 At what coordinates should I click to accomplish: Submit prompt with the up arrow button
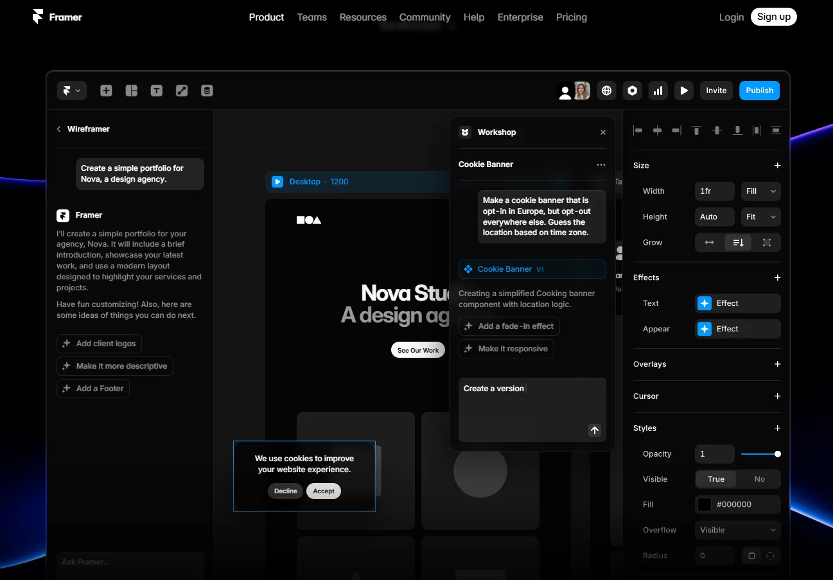pyautogui.click(x=595, y=430)
